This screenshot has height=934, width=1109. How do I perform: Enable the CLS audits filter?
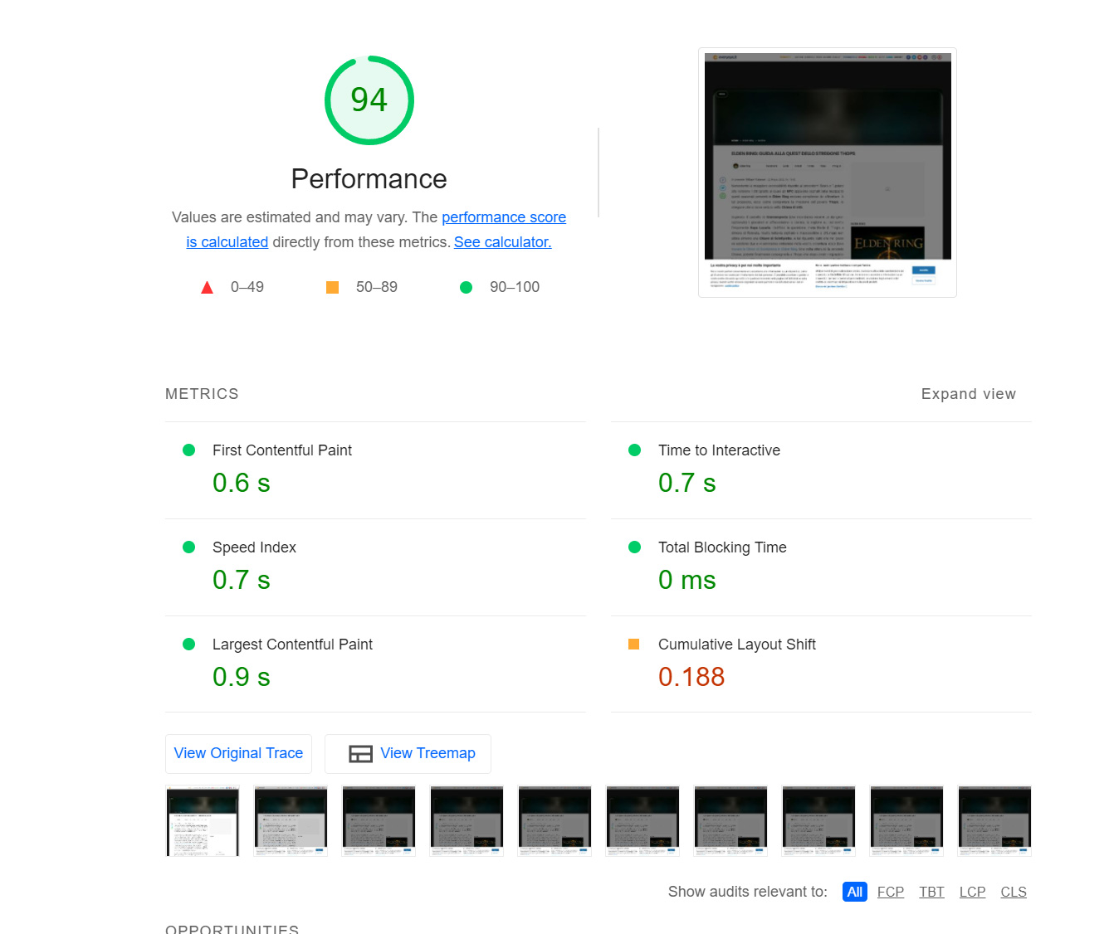click(x=1013, y=892)
